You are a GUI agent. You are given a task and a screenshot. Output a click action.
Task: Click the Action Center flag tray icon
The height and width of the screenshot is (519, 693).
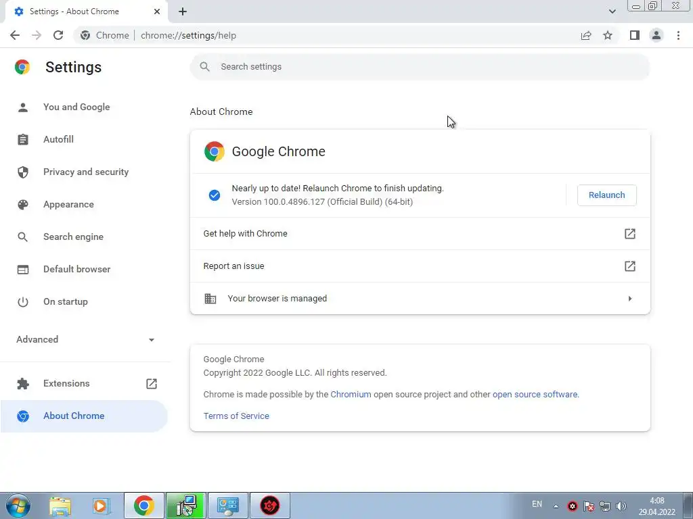(x=589, y=506)
